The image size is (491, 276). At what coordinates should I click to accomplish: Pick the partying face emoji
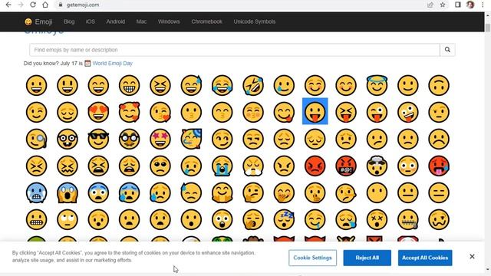(x=191, y=139)
